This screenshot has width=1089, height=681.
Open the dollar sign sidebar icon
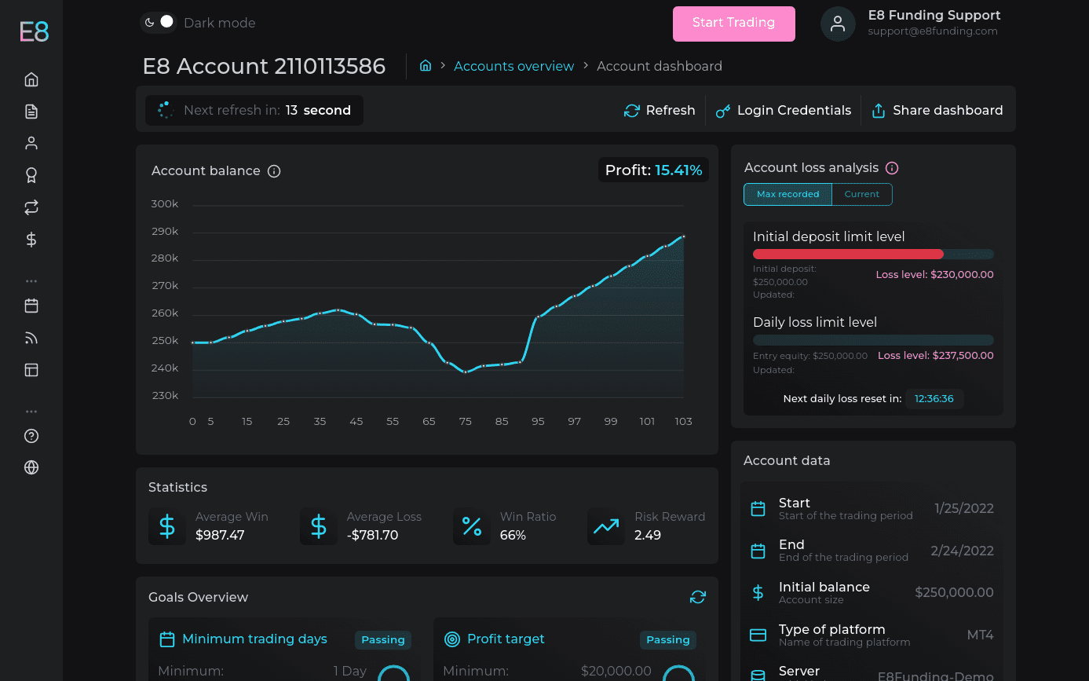click(x=31, y=240)
